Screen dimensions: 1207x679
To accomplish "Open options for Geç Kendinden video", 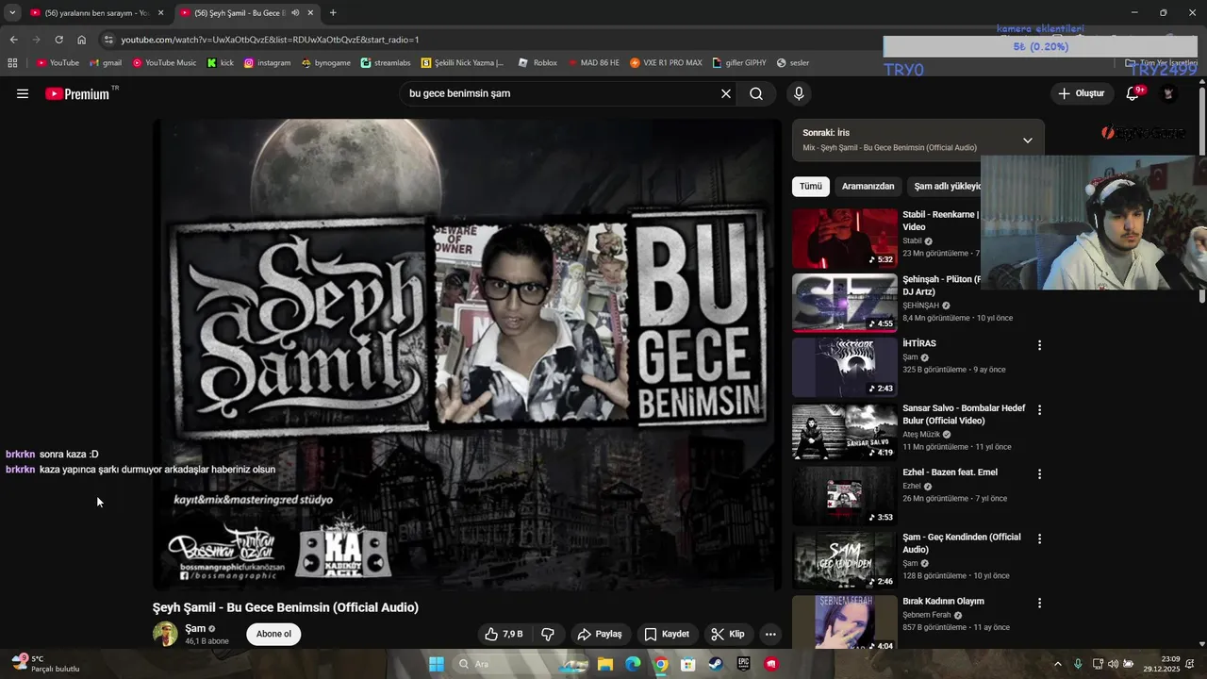I will click(1039, 538).
